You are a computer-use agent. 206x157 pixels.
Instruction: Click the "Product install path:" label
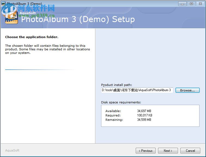click(117, 85)
